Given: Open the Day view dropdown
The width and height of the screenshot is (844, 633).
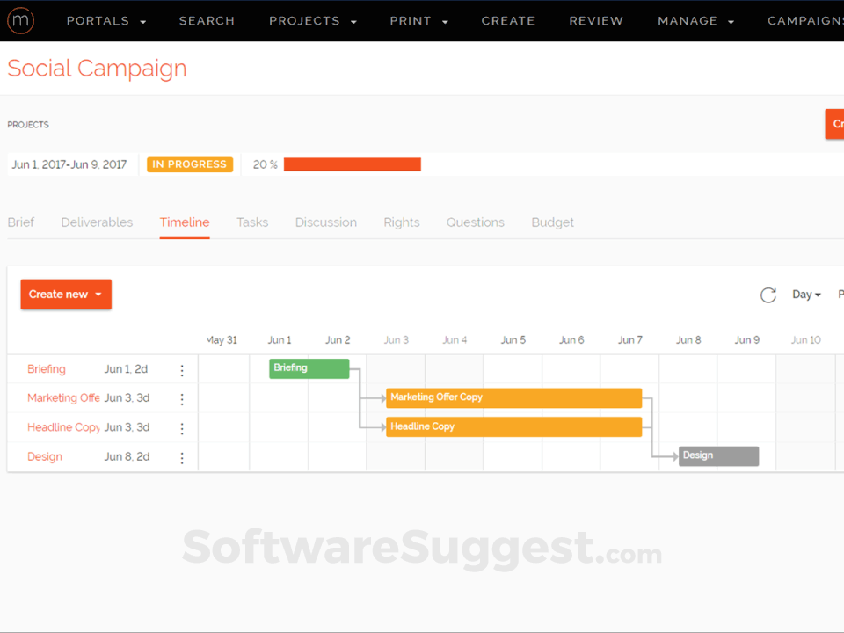Looking at the screenshot, I should click(805, 294).
